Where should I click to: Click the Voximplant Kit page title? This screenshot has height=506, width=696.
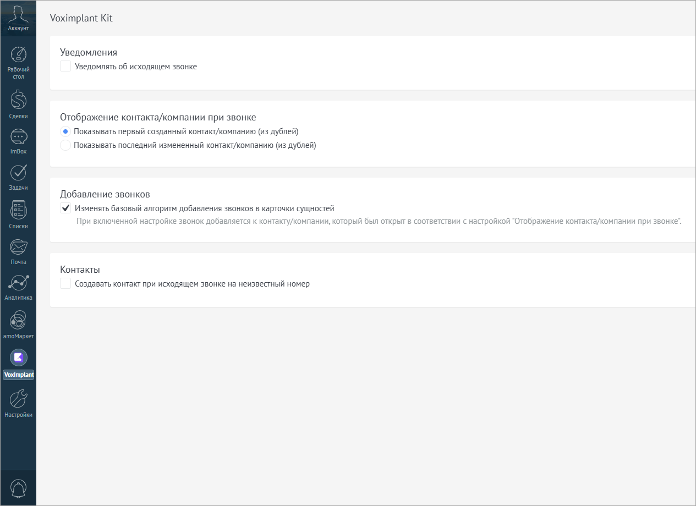click(81, 18)
